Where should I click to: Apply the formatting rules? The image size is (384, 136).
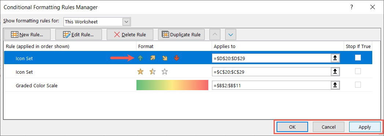pos(365,127)
